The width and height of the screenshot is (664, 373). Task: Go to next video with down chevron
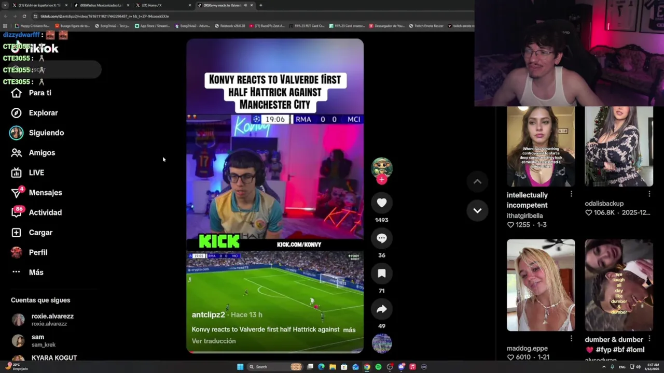(477, 210)
